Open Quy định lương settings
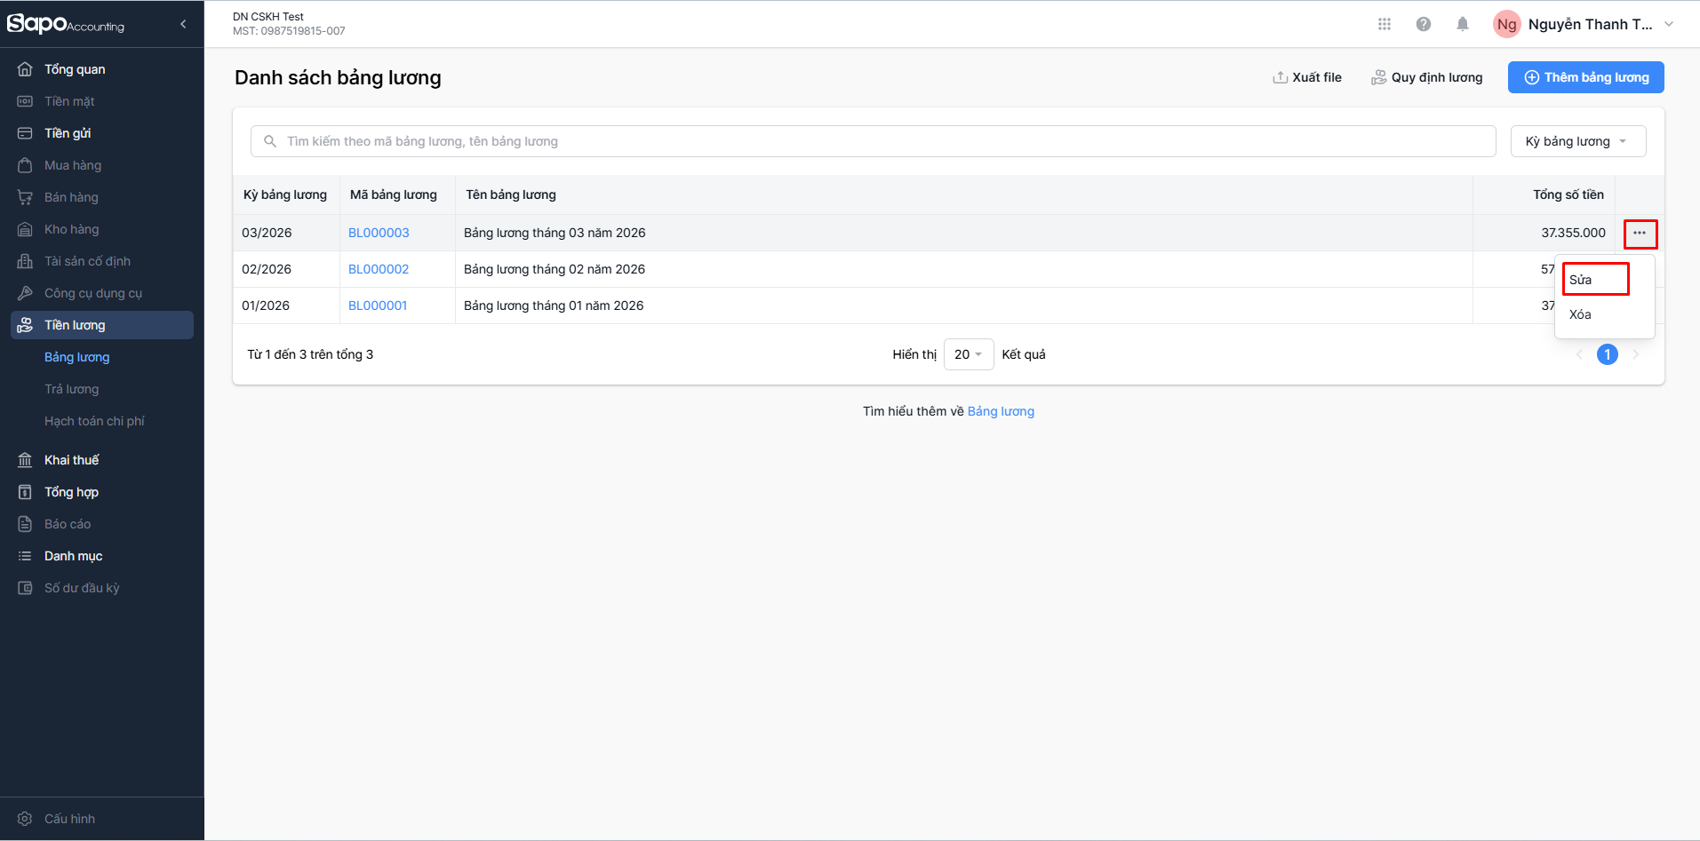The width and height of the screenshot is (1700, 841). tap(1427, 77)
